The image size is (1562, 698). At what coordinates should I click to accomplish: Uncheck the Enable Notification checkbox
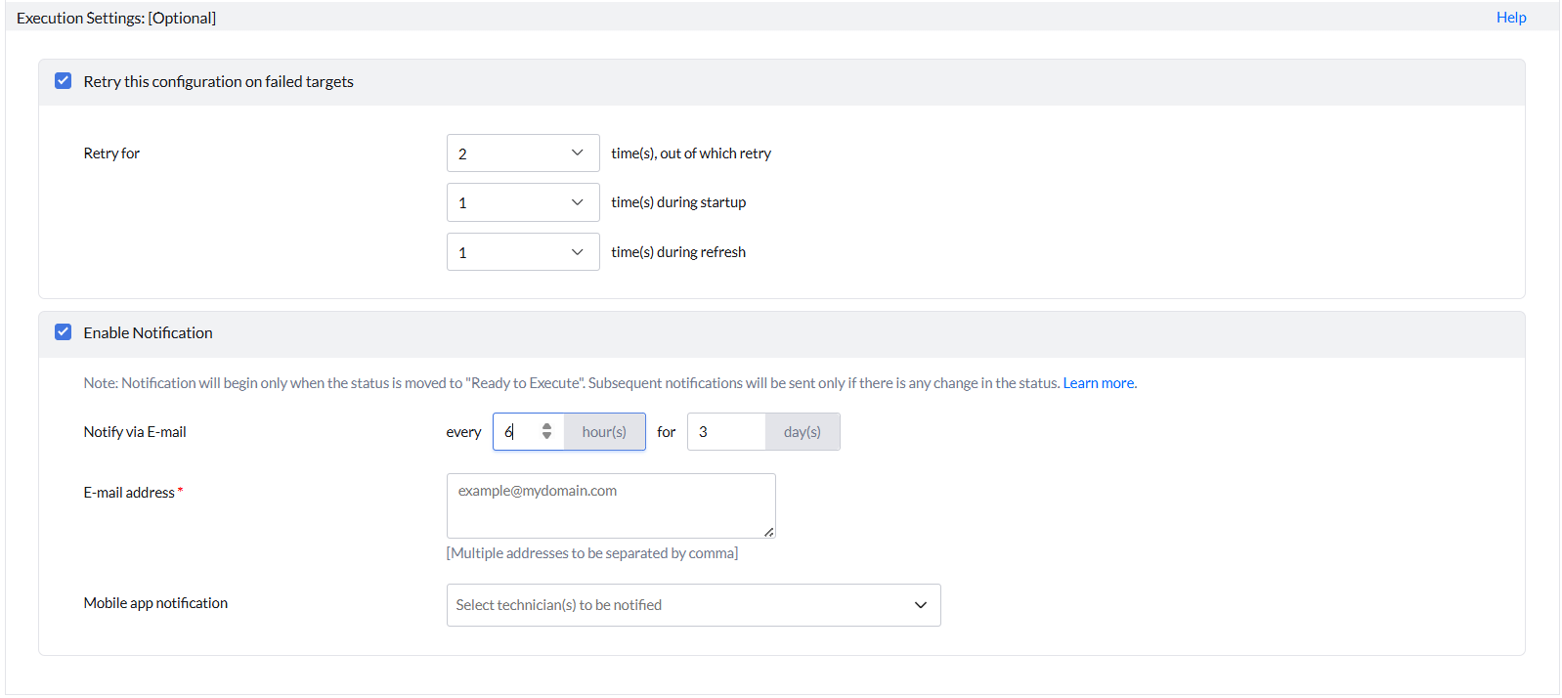coord(64,332)
